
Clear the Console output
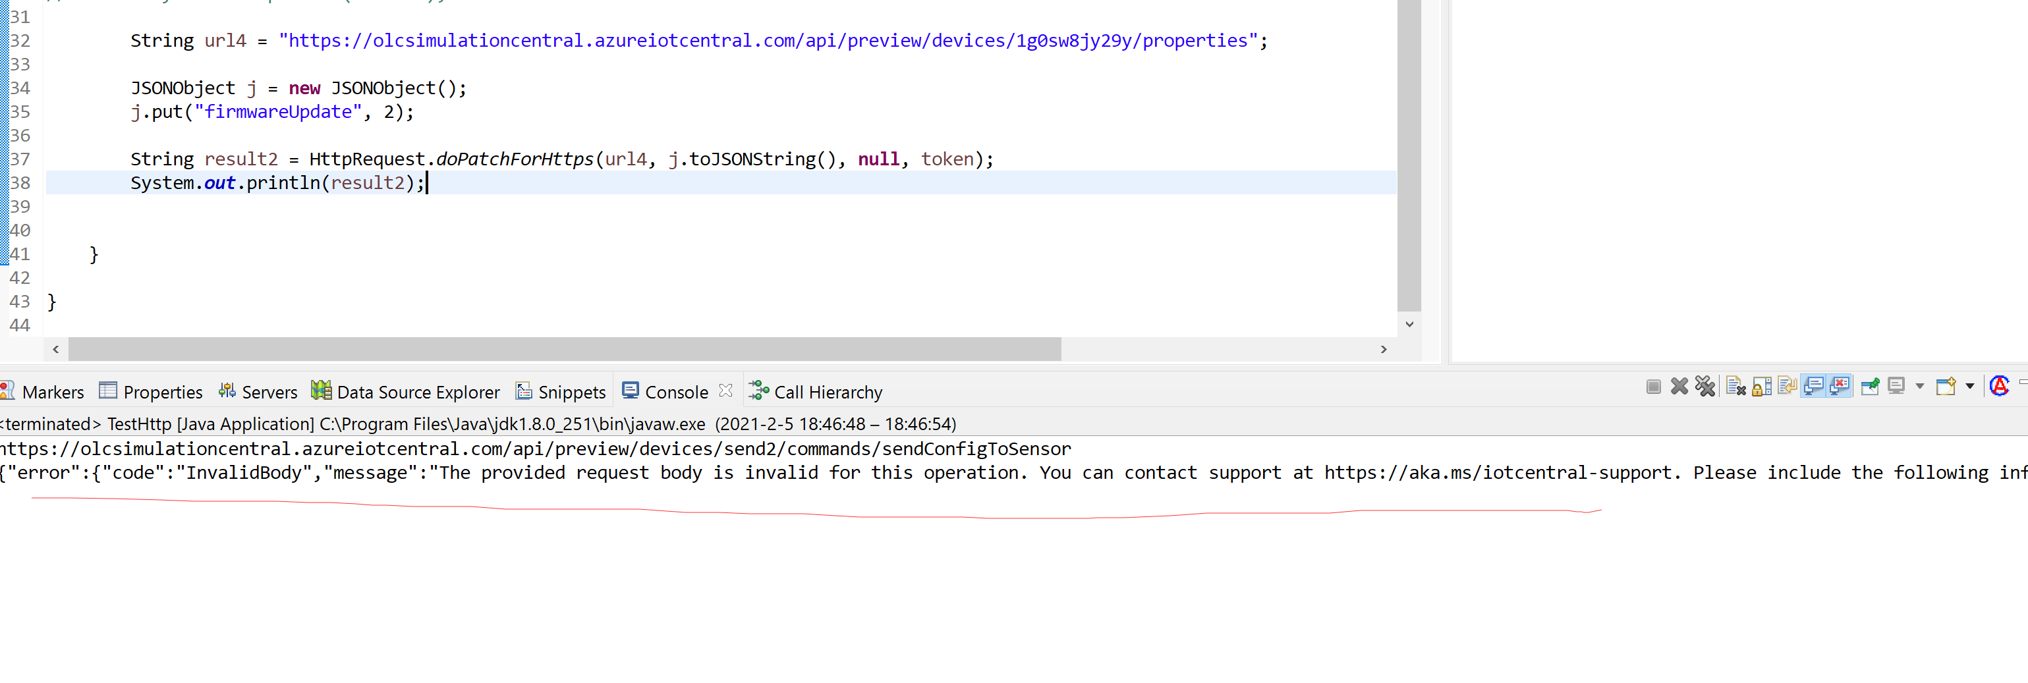click(1736, 387)
